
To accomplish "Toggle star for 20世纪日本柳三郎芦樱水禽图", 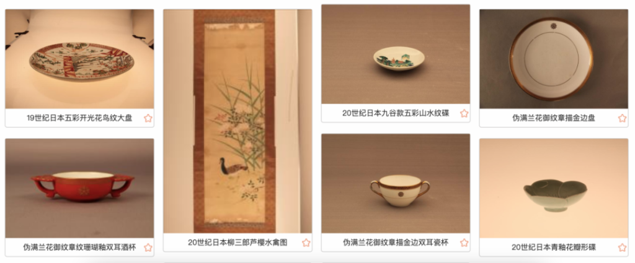I will [306, 243].
